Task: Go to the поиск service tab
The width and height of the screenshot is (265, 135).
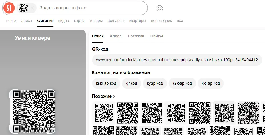Action: pos(11,21)
